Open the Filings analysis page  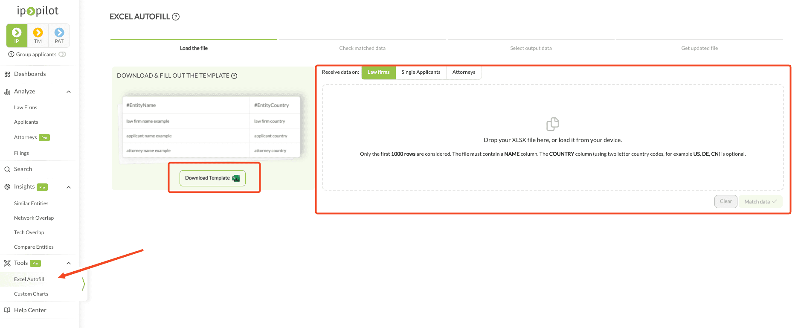pyautogui.click(x=21, y=153)
